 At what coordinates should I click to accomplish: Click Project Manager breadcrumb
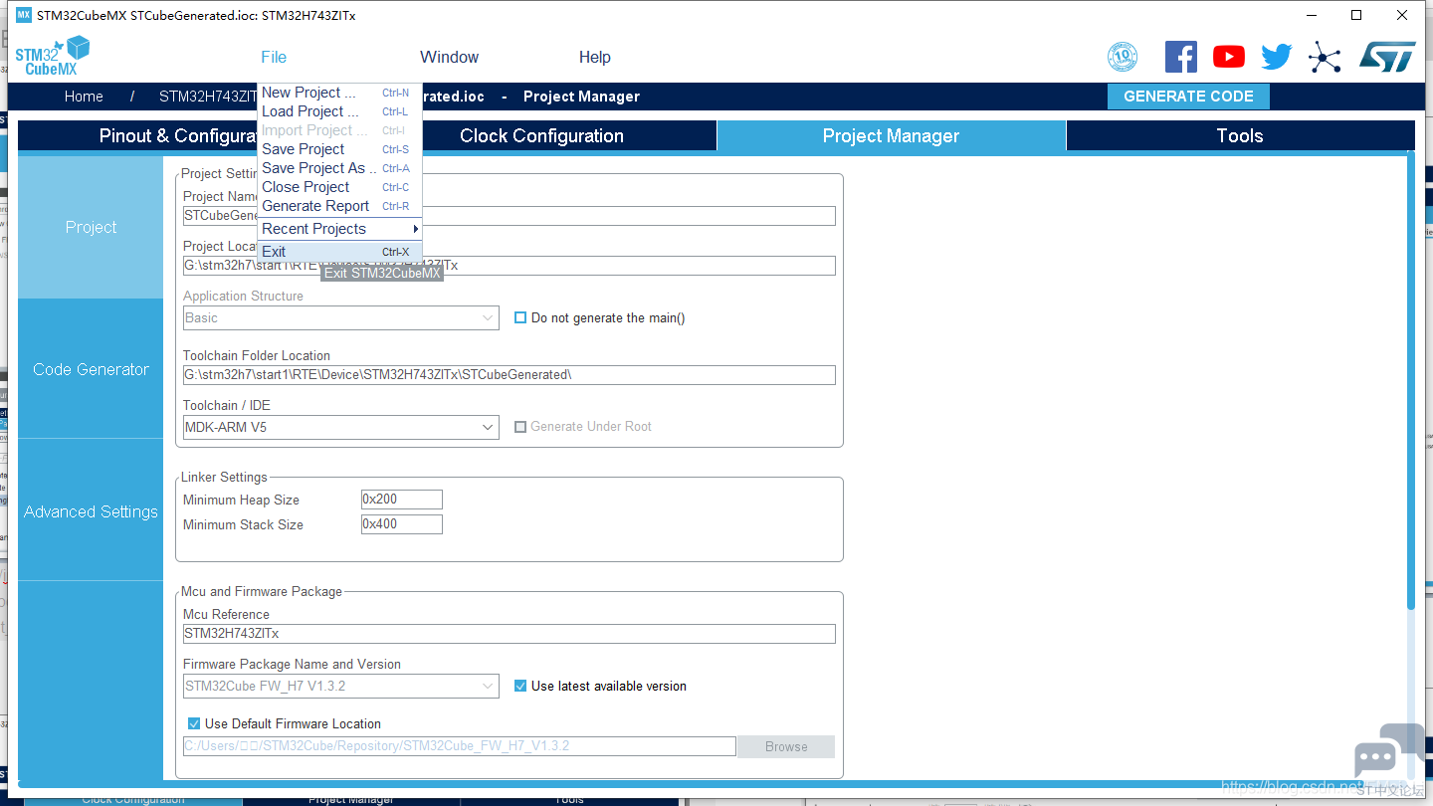[x=581, y=97]
